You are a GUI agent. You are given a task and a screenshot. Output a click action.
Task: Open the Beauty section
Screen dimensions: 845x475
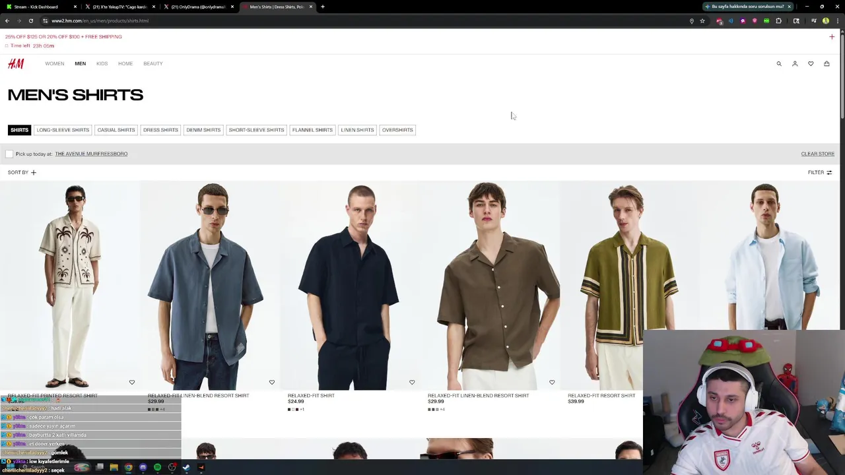[x=153, y=63]
